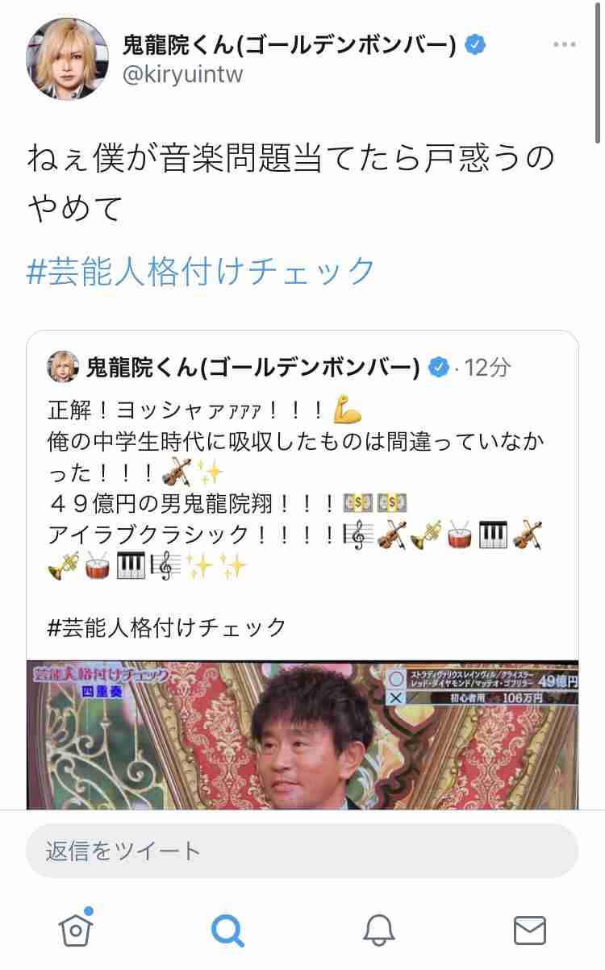Open the blue hashtag #芸能人格付けチェック

(x=201, y=271)
